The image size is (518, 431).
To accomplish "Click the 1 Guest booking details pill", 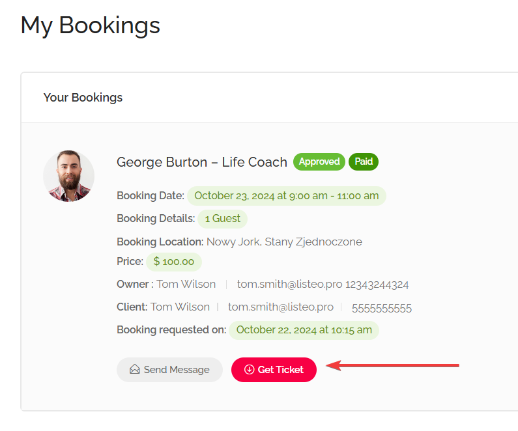I will click(222, 219).
